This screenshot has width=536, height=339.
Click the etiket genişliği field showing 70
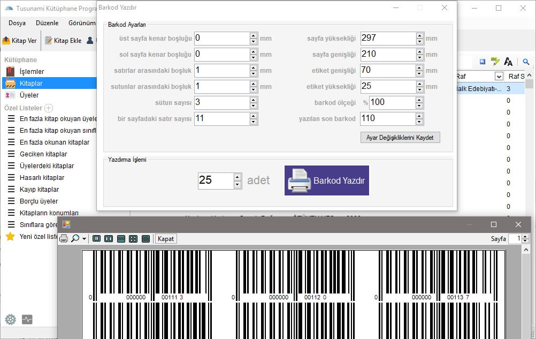(388, 71)
